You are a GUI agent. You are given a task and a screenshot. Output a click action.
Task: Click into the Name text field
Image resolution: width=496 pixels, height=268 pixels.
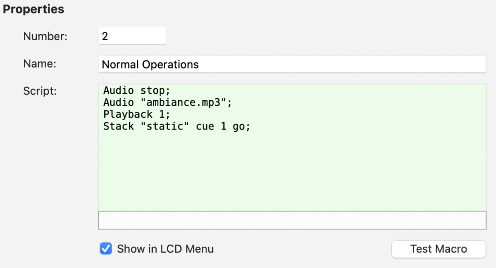292,65
